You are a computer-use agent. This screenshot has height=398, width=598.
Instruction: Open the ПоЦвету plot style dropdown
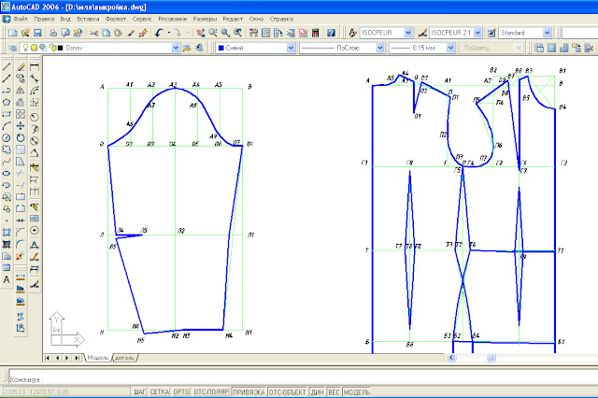tap(519, 48)
